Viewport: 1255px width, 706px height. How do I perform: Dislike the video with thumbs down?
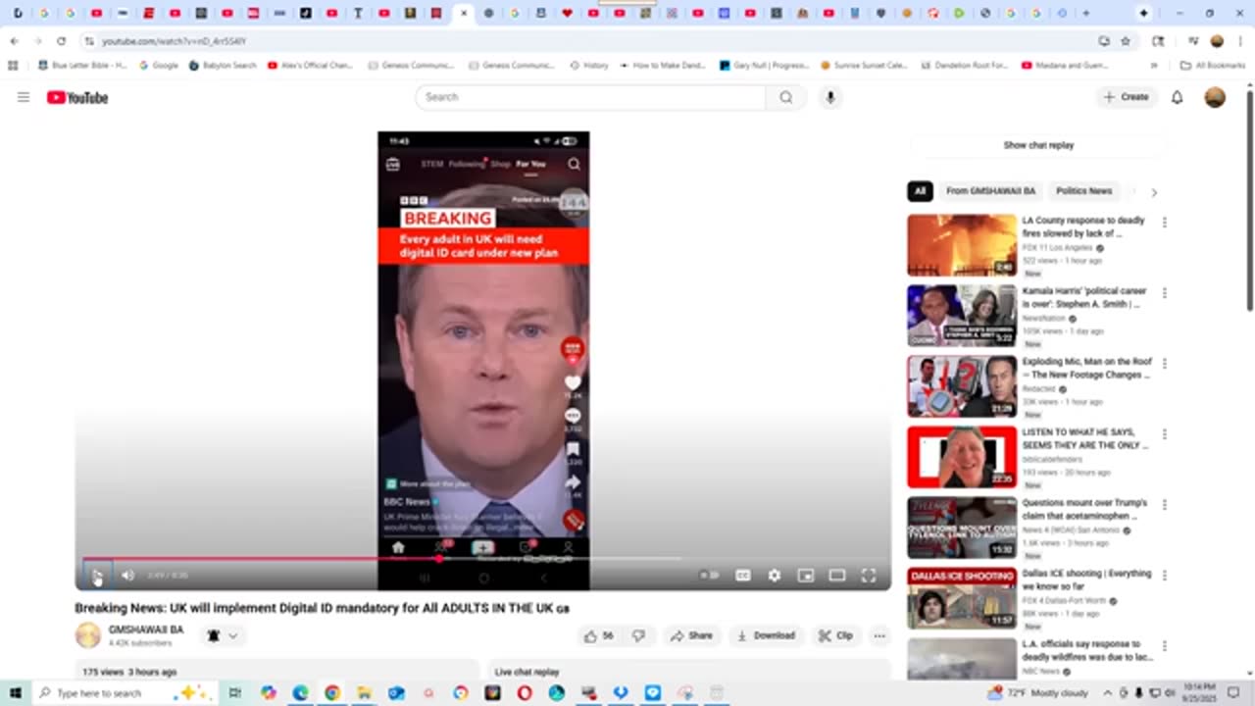click(x=638, y=635)
